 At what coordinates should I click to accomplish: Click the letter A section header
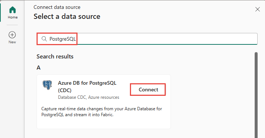click(x=38, y=68)
